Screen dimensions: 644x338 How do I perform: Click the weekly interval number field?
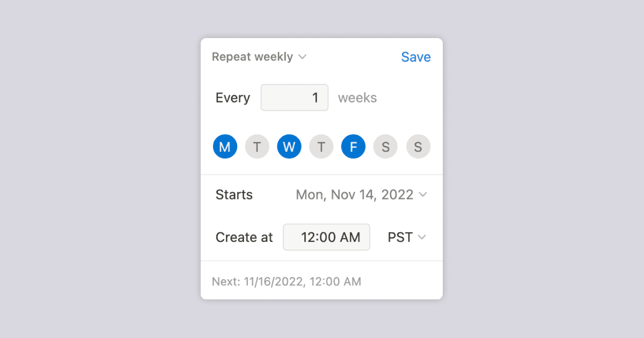coord(294,97)
